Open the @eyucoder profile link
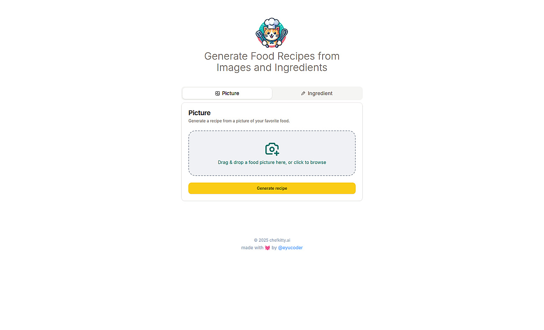 click(290, 248)
